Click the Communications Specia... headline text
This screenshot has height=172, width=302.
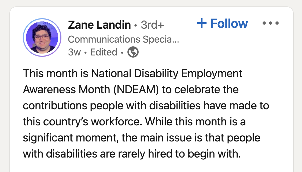(123, 39)
